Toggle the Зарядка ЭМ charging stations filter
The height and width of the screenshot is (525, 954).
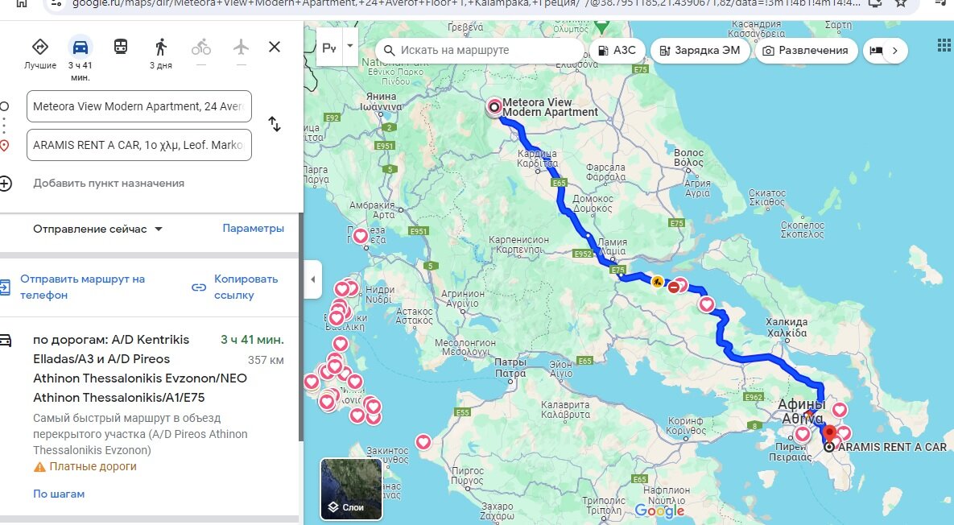point(699,50)
